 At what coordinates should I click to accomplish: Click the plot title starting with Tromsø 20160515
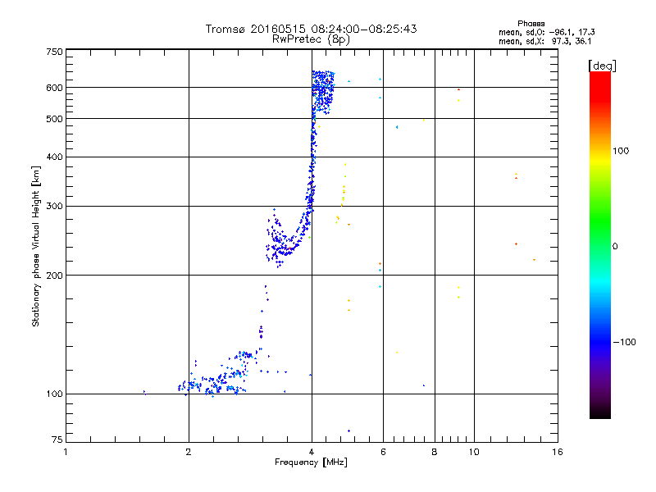click(x=311, y=29)
